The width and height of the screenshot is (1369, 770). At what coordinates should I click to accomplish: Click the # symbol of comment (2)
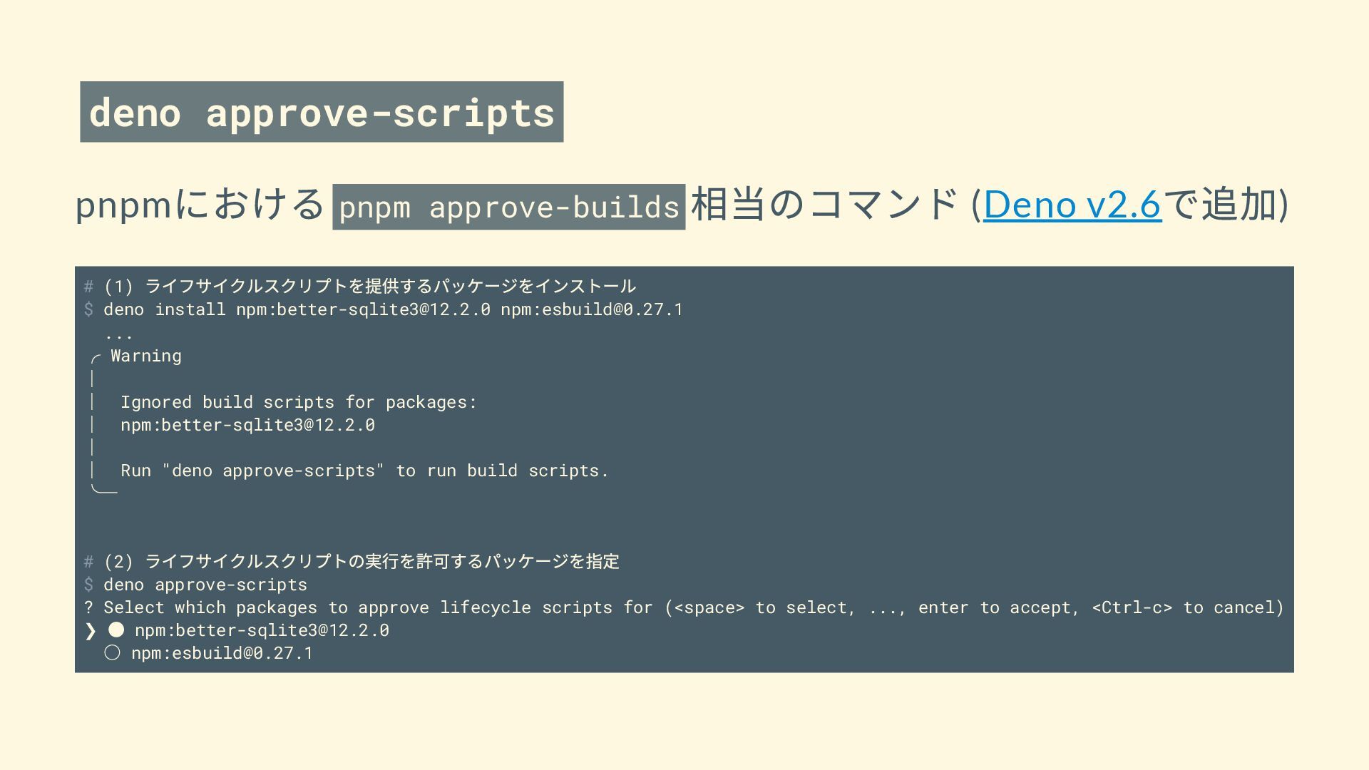[88, 562]
